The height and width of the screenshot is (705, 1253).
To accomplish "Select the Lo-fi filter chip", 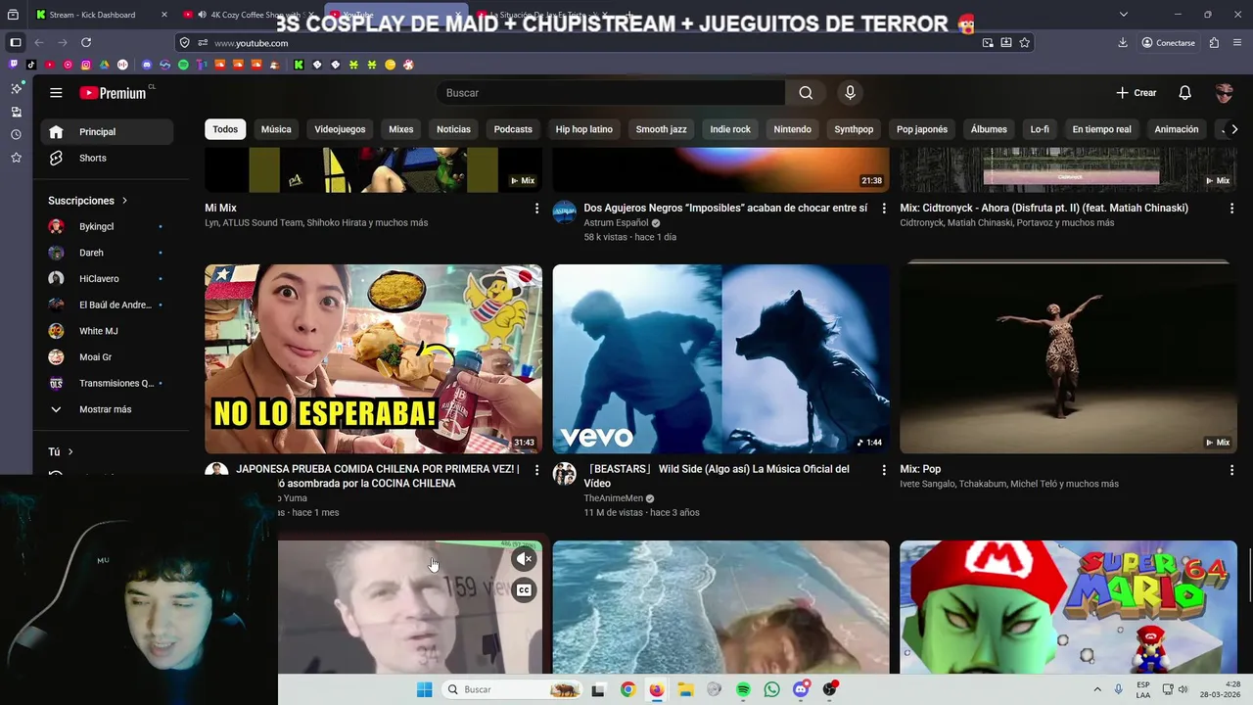I will 1040,129.
